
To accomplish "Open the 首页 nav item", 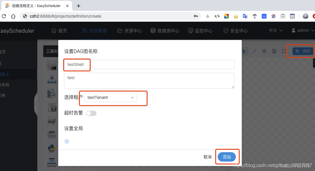I will pyautogui.click(x=59, y=31).
